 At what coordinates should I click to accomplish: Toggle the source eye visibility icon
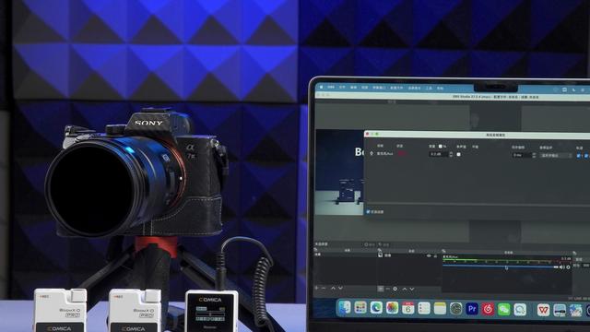pos(429,255)
